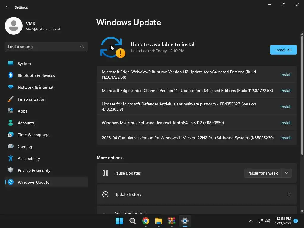Image resolution: width=304 pixels, height=228 pixels.
Task: Click the large update status sync icon
Action: coord(113,47)
